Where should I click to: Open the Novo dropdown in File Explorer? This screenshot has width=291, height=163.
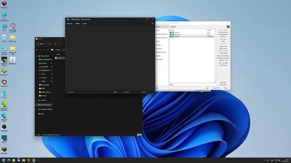41,44
